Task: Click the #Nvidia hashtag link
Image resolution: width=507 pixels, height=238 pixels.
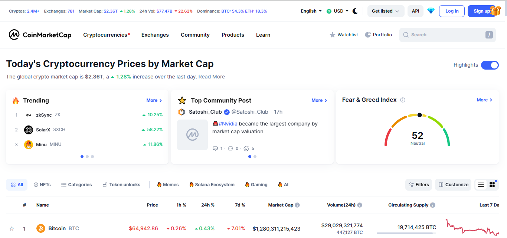Action: click(x=228, y=124)
